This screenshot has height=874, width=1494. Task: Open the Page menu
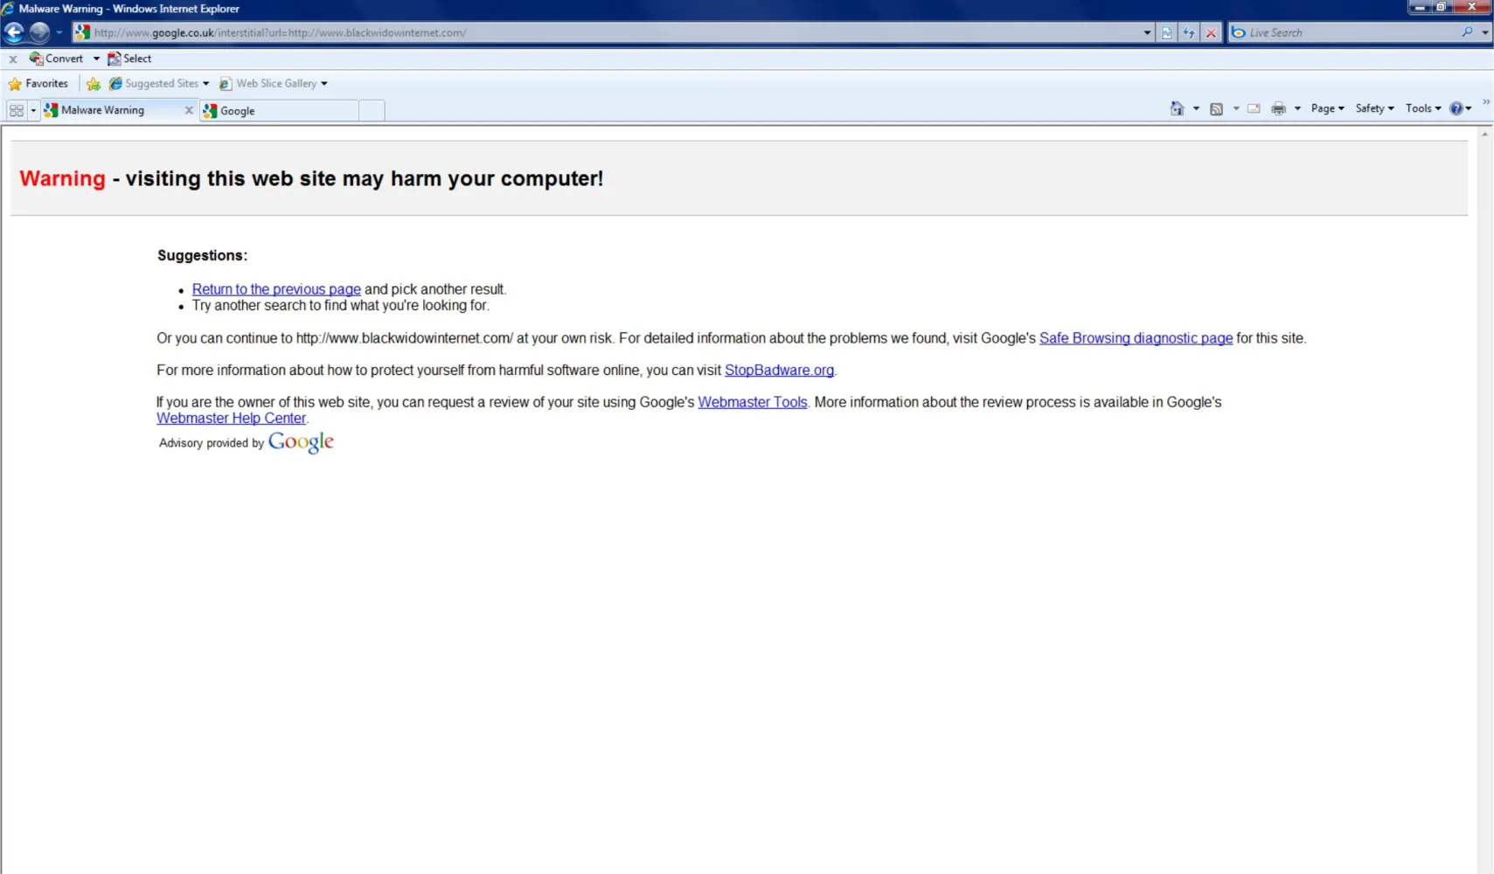(1327, 108)
